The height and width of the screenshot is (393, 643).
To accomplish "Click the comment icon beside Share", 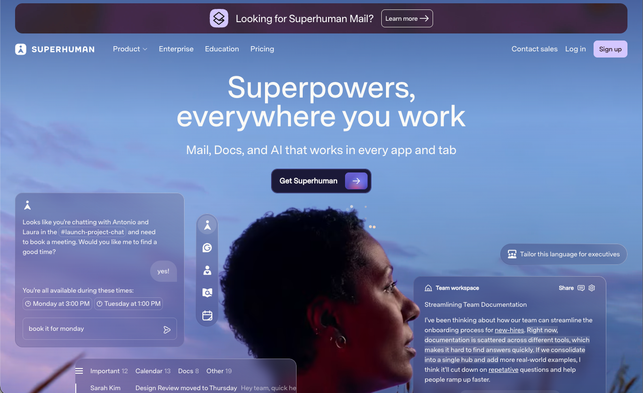I will 581,288.
